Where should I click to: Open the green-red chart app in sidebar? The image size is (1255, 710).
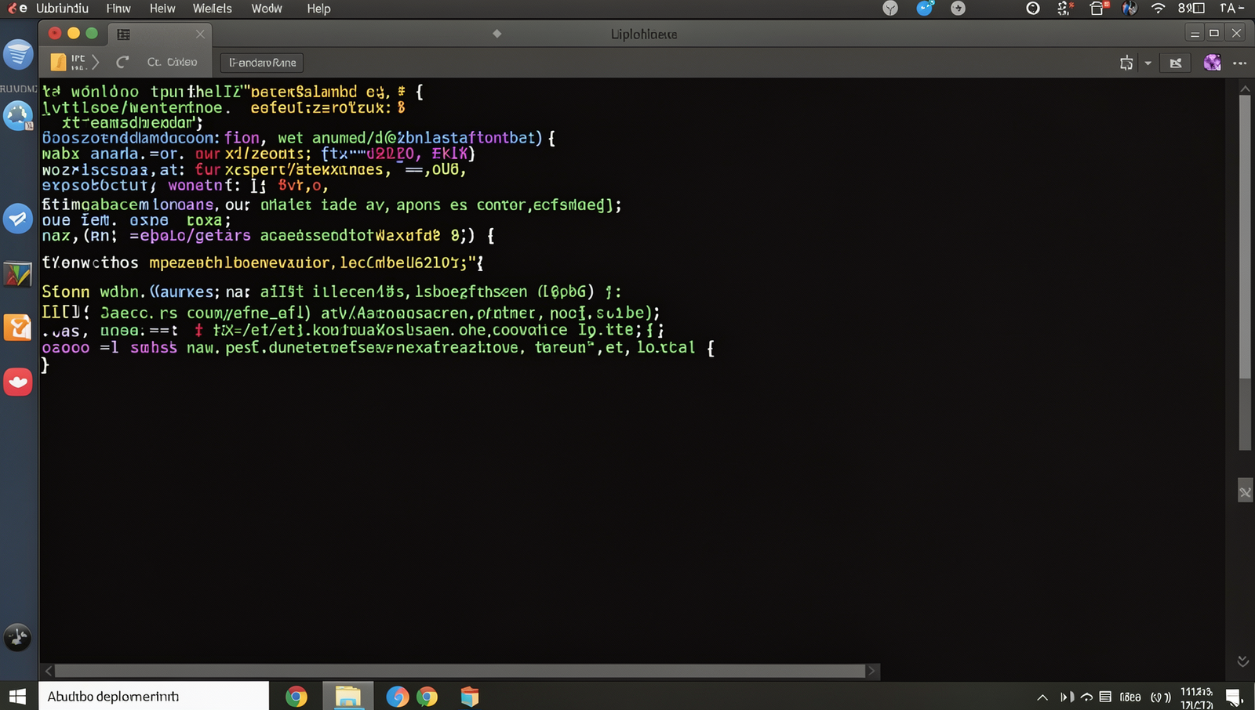pyautogui.click(x=17, y=274)
